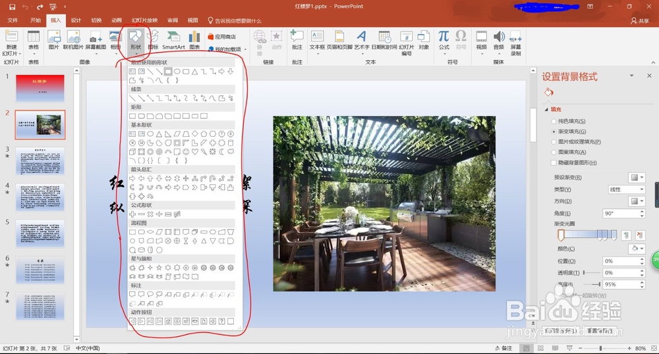
Task: Switch to the 幻灯片放映 tab
Action: pos(144,20)
